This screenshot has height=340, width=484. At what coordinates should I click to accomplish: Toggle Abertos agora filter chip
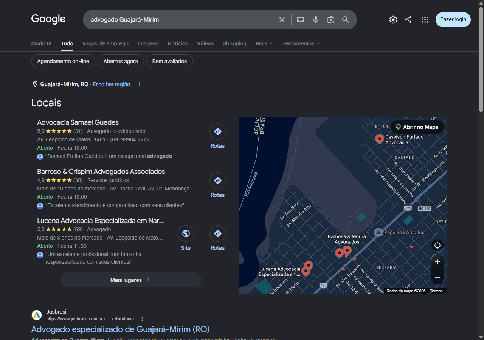click(121, 61)
